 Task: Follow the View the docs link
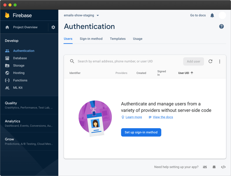point(163,117)
